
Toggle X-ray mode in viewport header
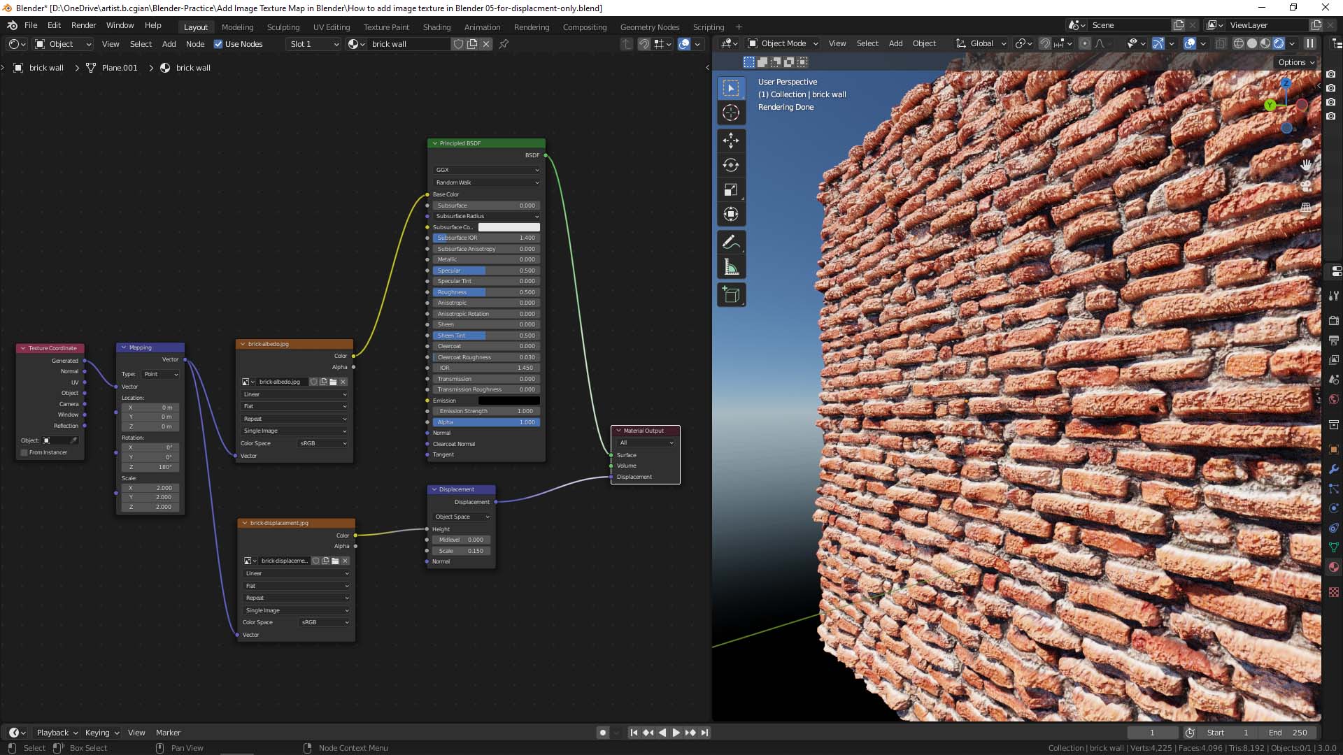(x=1221, y=43)
